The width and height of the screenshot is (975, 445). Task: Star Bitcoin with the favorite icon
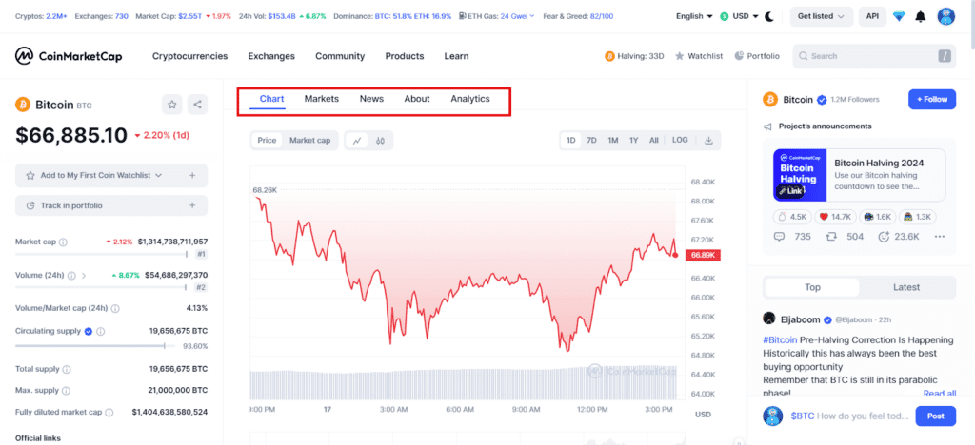click(172, 105)
